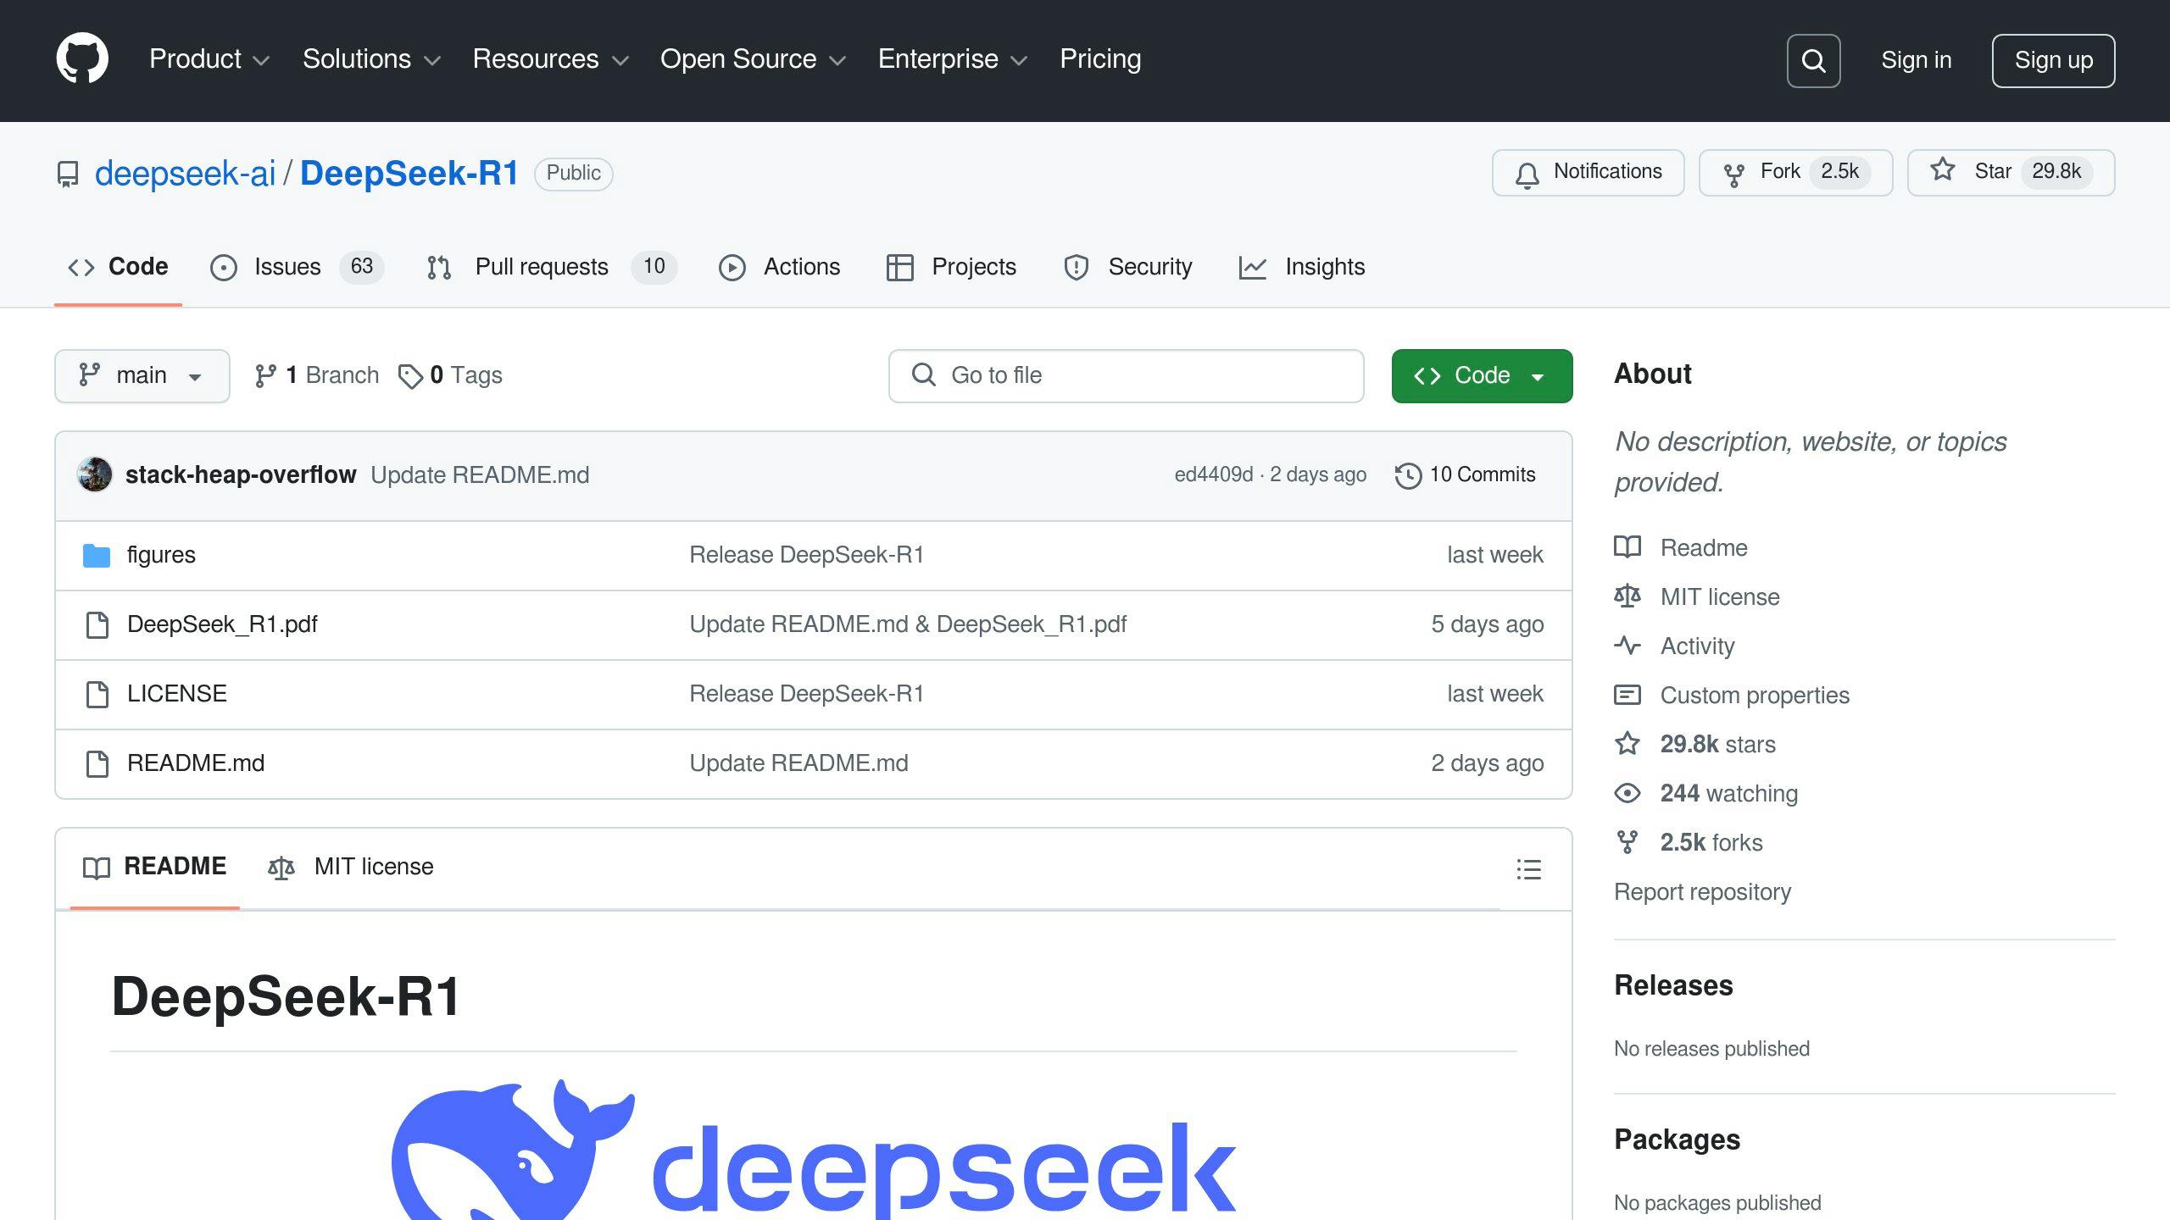The width and height of the screenshot is (2170, 1220).
Task: Click Sign in
Action: click(x=1916, y=60)
